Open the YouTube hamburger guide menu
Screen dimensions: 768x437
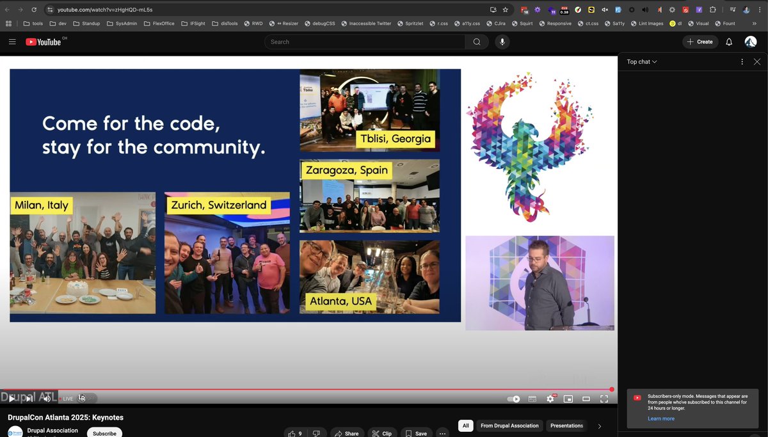(x=12, y=42)
